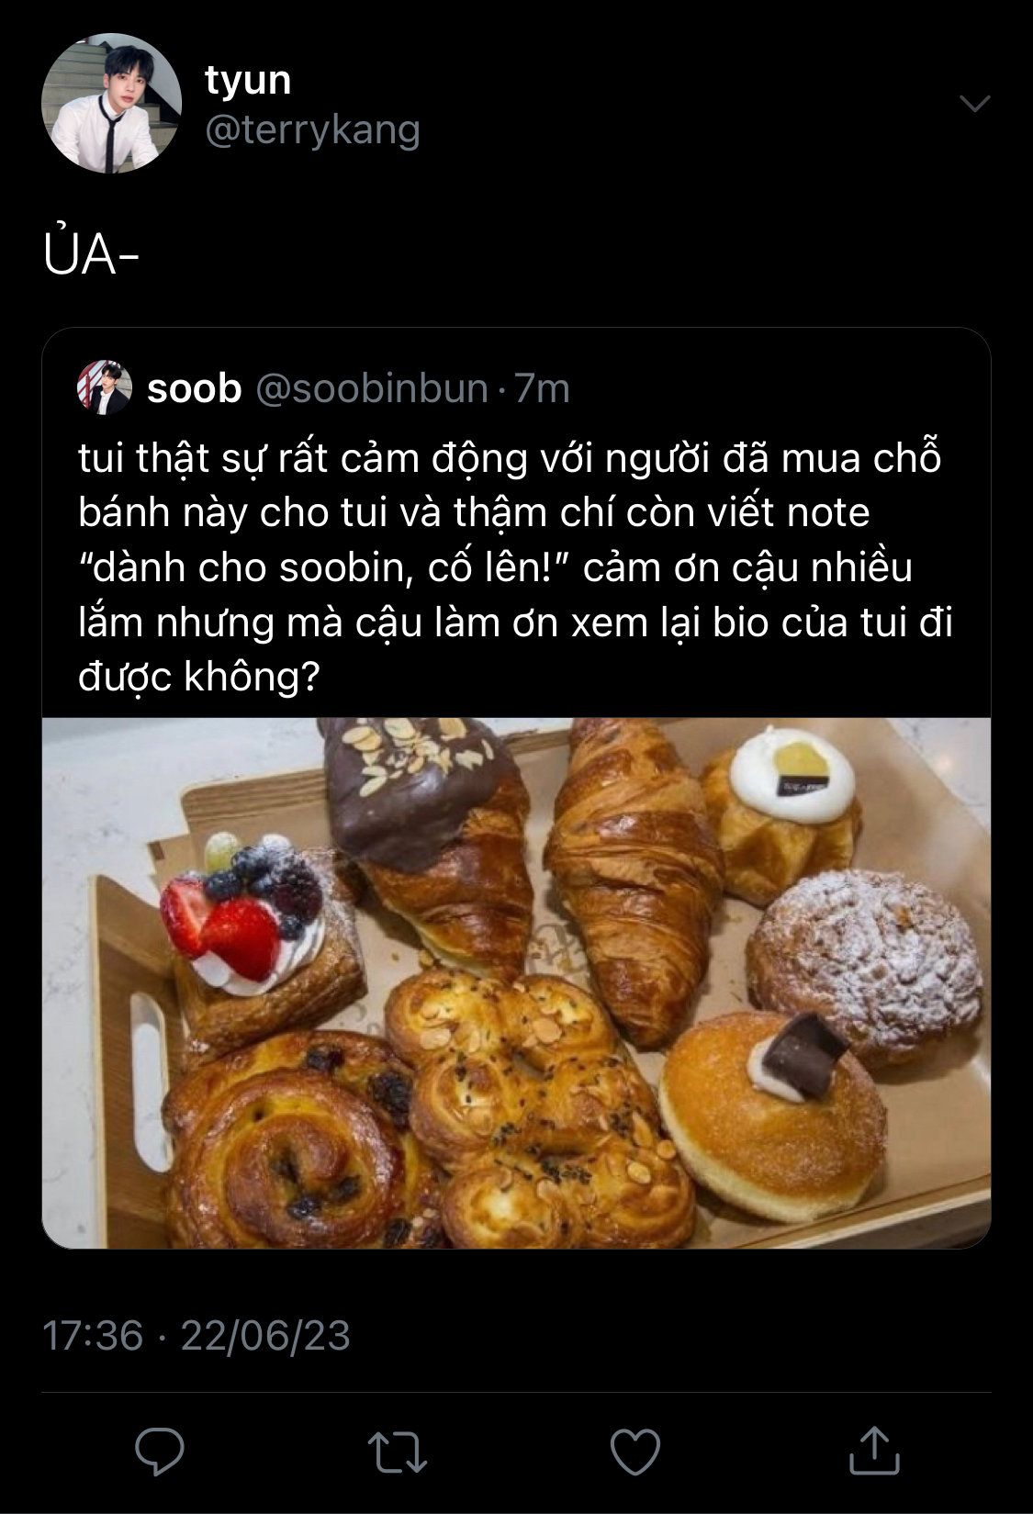Open the @soobinbun handle
Screen dimensions: 1033x1514
(371, 389)
